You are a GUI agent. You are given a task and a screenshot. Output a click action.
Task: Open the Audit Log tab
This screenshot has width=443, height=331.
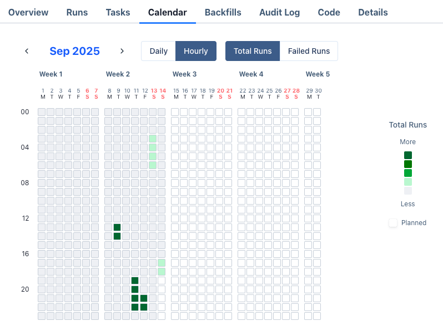pyautogui.click(x=279, y=12)
